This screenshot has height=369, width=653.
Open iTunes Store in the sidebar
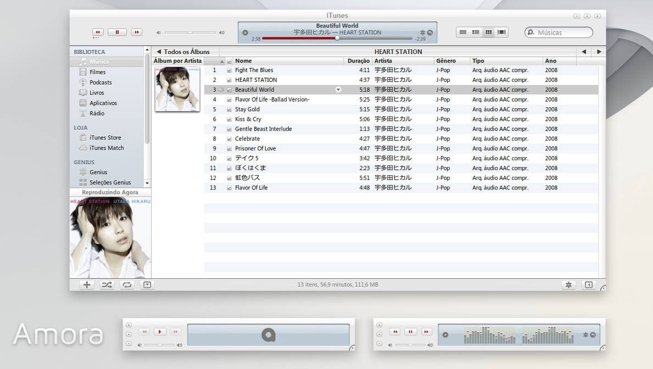107,137
